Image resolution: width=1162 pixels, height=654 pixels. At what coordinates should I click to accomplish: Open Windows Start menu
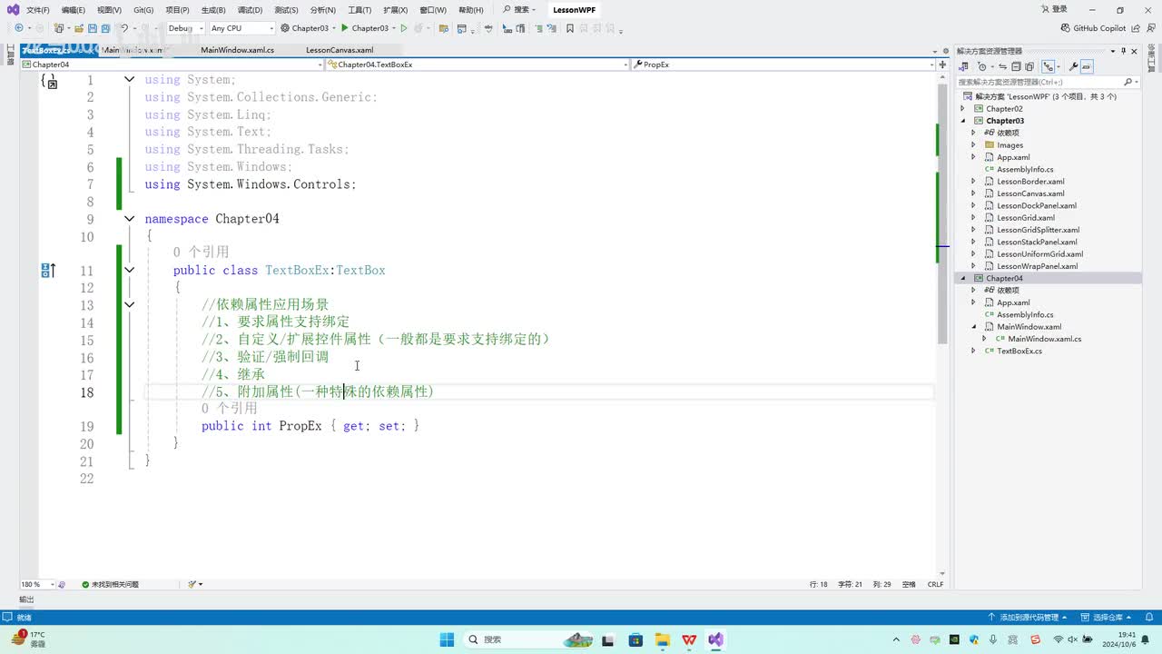click(x=446, y=639)
